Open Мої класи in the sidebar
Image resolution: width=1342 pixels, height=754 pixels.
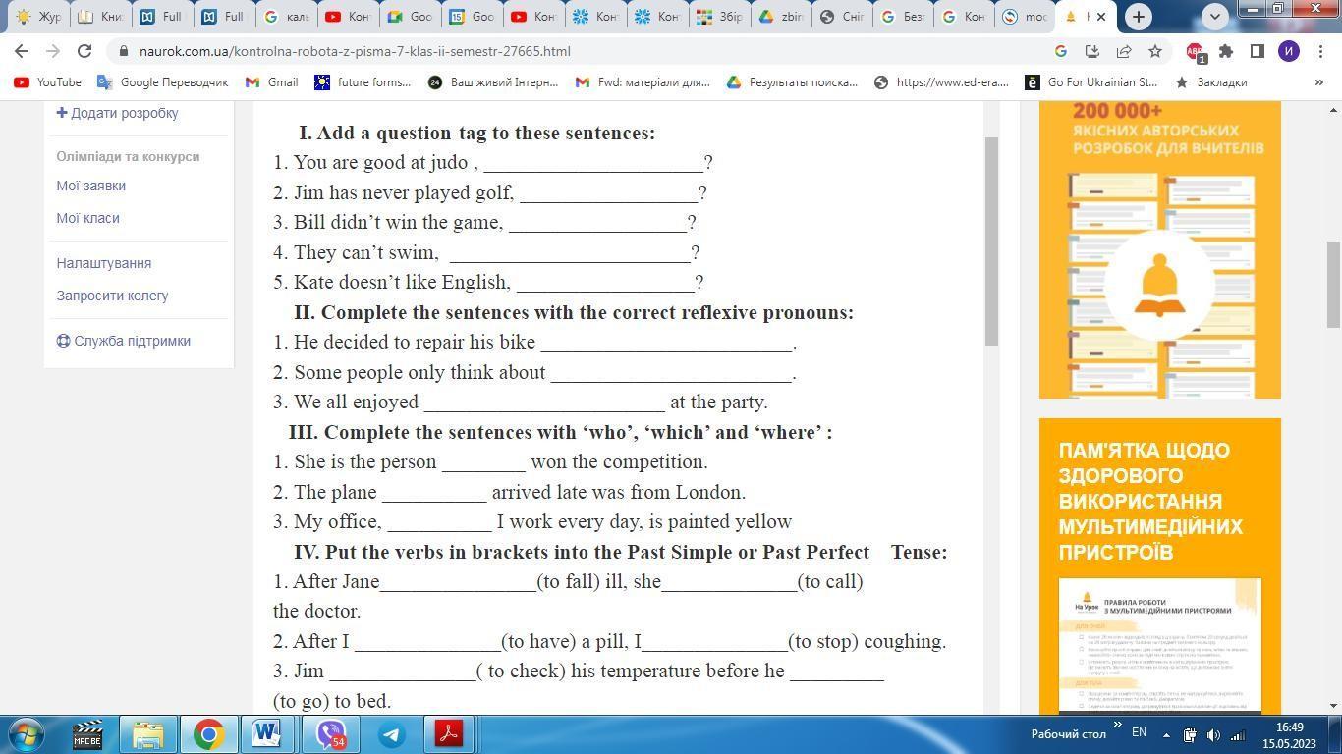coord(87,218)
